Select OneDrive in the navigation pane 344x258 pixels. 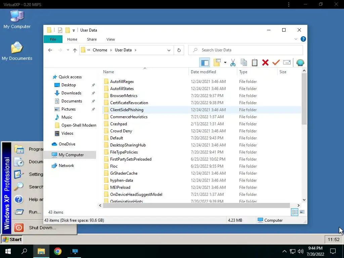[x=67, y=144]
